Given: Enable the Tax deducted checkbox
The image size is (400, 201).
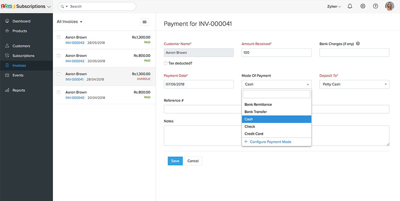Looking at the screenshot, I should coord(166,63).
